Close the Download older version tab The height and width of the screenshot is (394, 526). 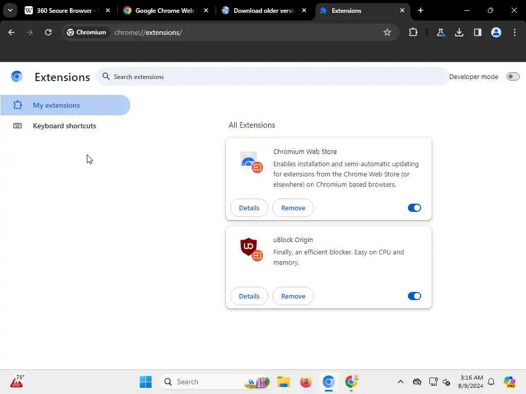[x=304, y=10]
